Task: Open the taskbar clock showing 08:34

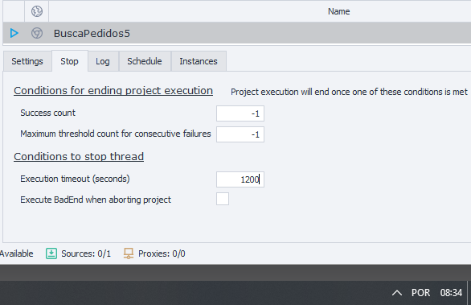Action: click(451, 293)
